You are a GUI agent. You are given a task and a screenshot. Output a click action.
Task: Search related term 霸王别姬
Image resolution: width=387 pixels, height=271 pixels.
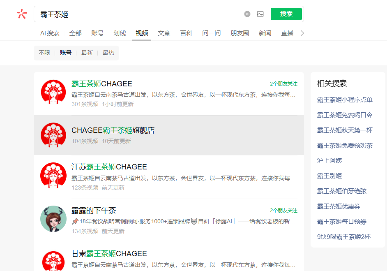pos(329,176)
